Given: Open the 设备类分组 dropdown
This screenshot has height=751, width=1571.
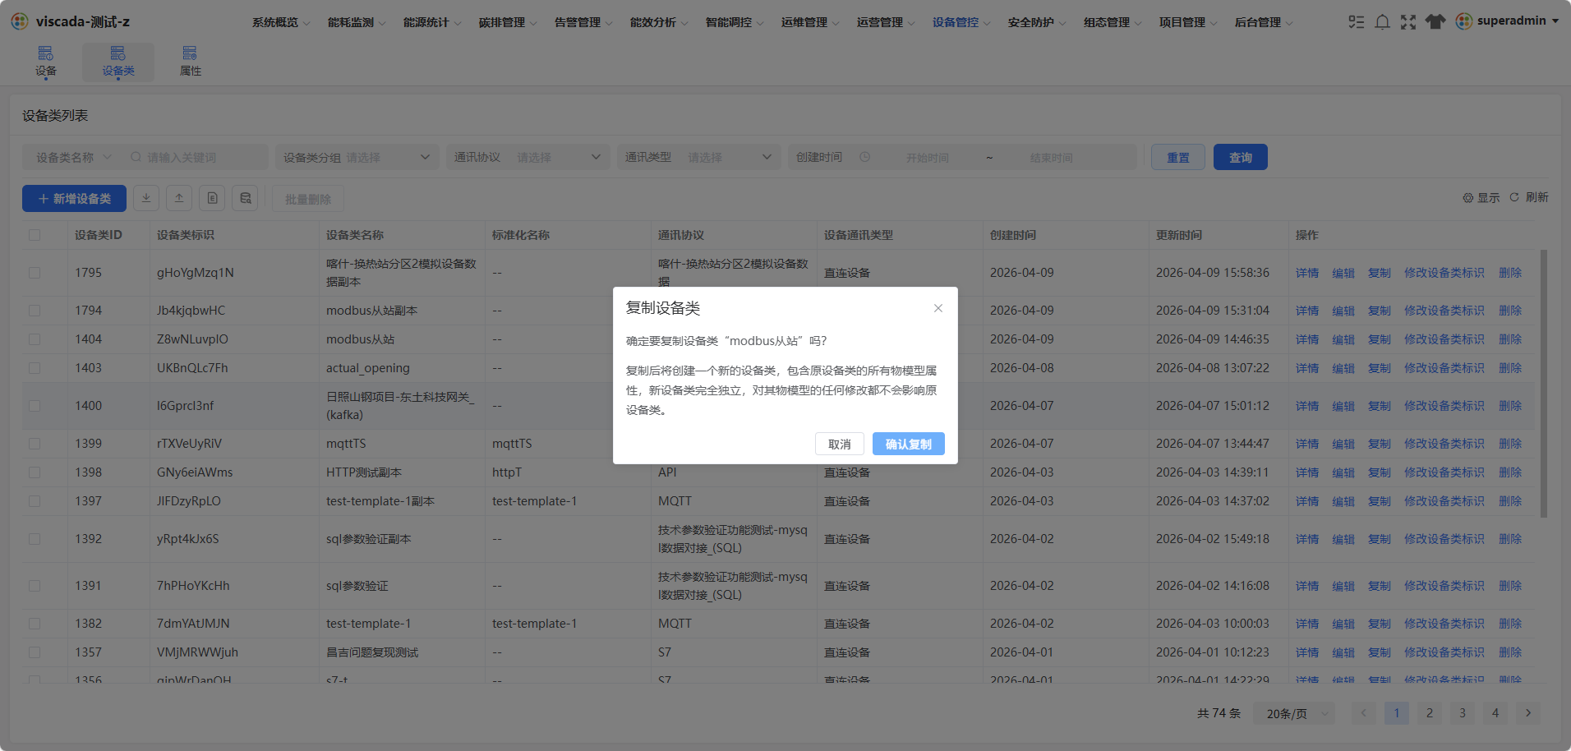Looking at the screenshot, I should pyautogui.click(x=357, y=157).
